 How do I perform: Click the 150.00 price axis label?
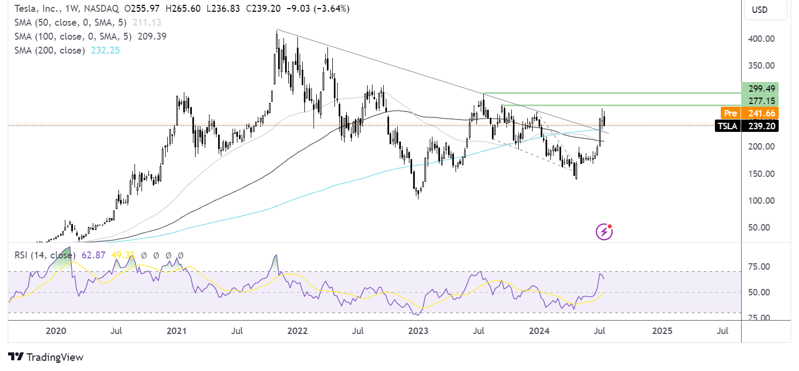[x=761, y=174]
